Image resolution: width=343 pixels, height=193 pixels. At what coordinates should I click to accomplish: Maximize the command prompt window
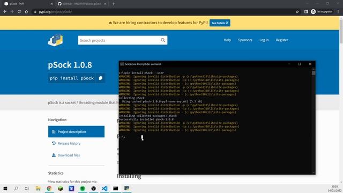coord(300,64)
